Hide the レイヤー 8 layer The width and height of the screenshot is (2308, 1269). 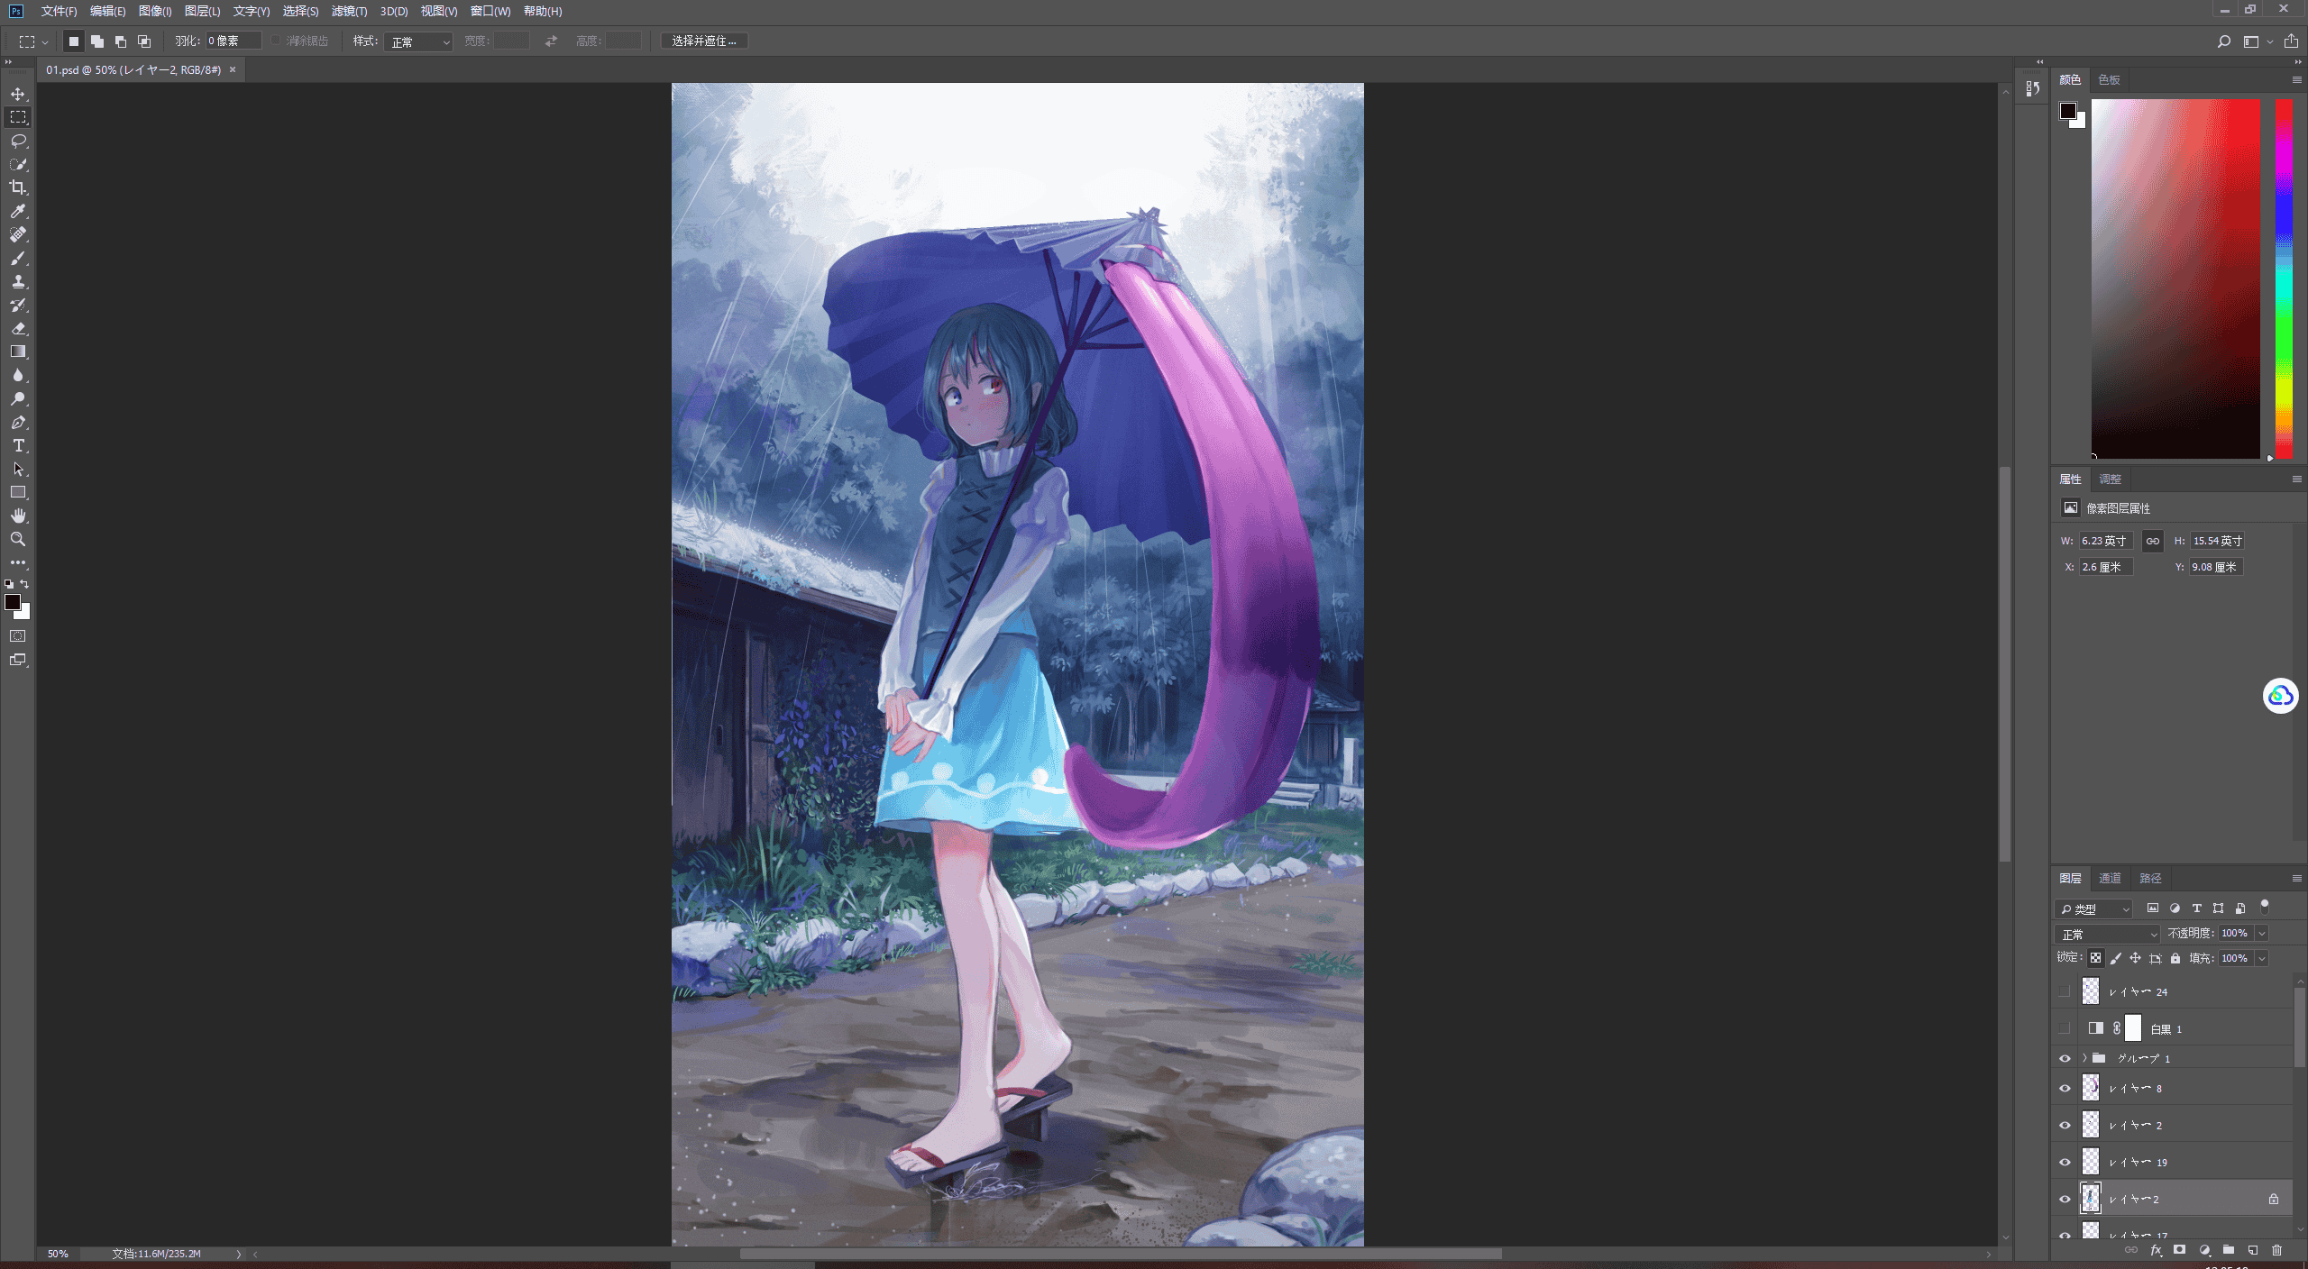point(2065,1089)
